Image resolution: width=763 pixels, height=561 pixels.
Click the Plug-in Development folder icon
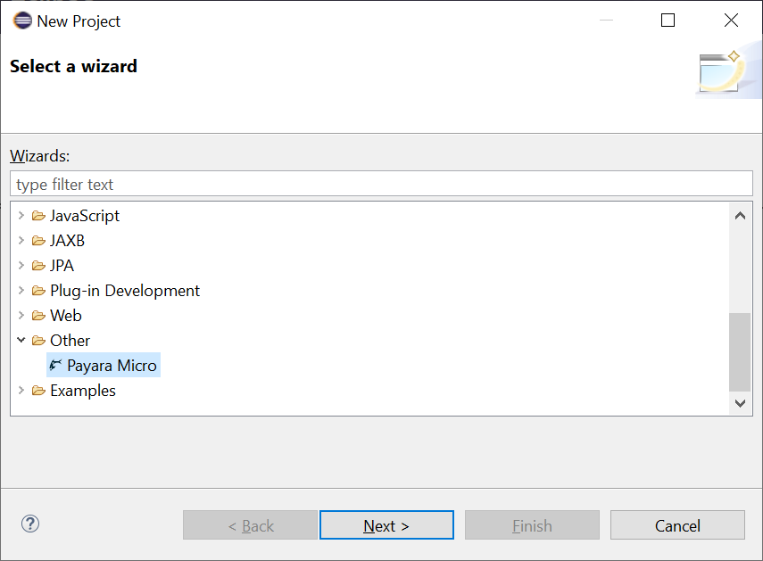tap(38, 291)
